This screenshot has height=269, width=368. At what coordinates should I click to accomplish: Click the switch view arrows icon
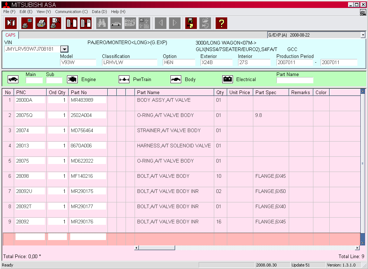coord(144,23)
